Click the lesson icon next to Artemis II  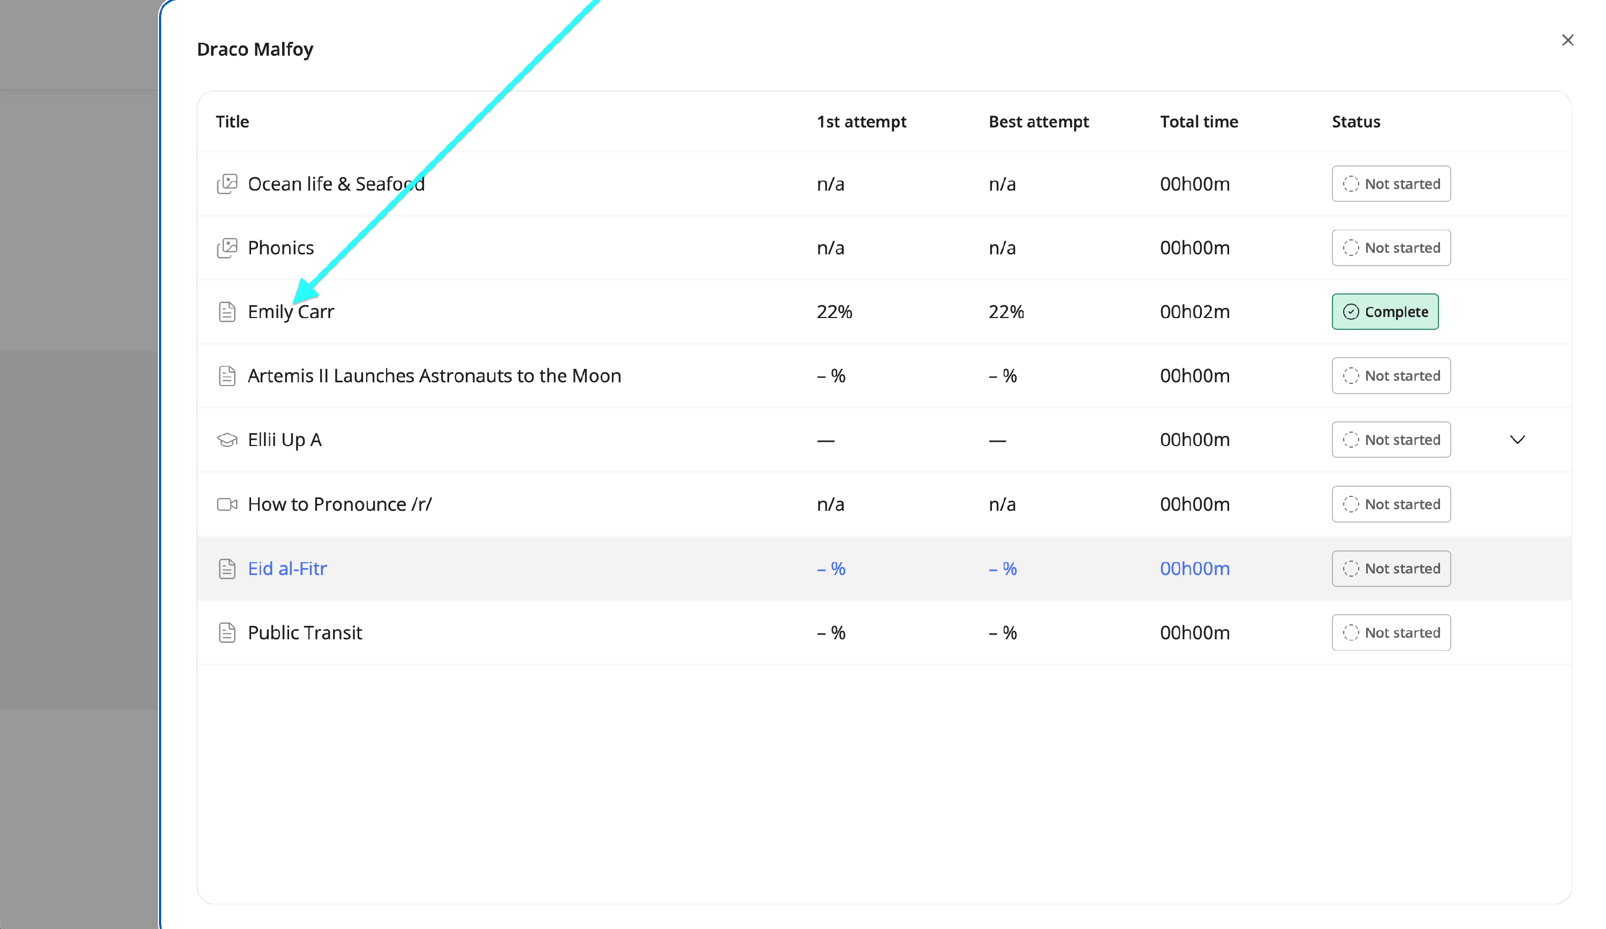click(227, 375)
